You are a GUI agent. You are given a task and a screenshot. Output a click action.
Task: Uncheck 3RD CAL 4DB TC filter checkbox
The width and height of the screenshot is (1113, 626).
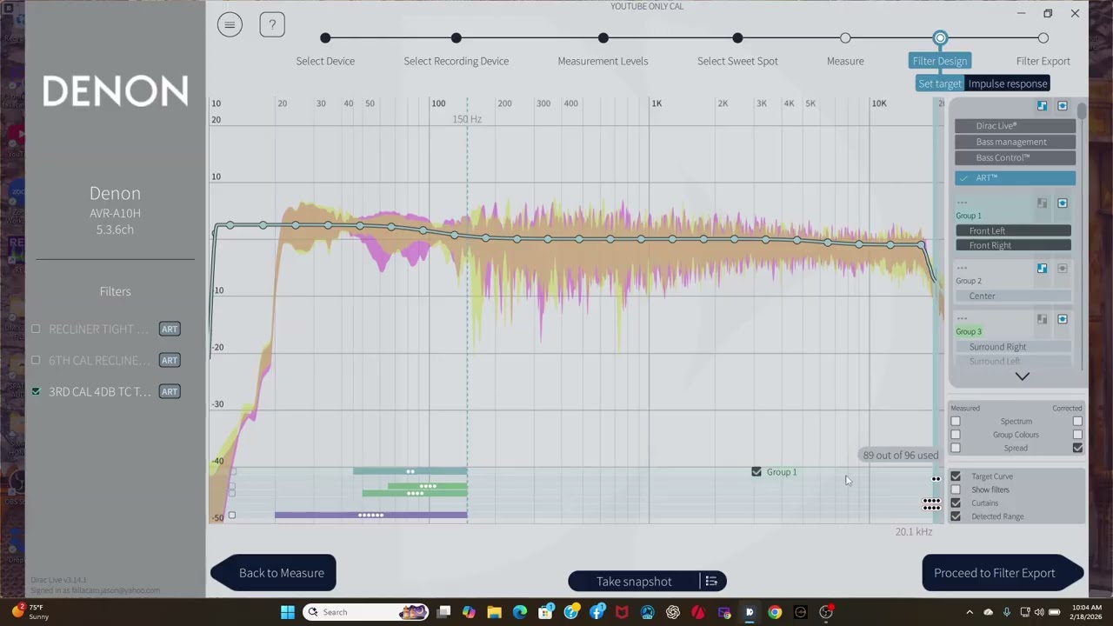coord(36,391)
